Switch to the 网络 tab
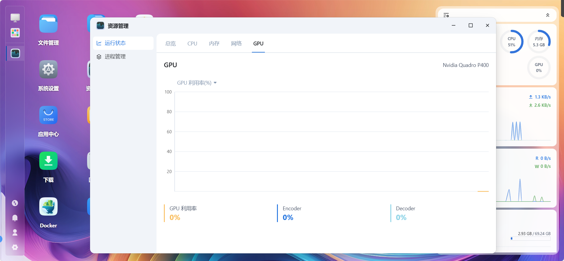Image resolution: width=564 pixels, height=261 pixels. pyautogui.click(x=237, y=44)
